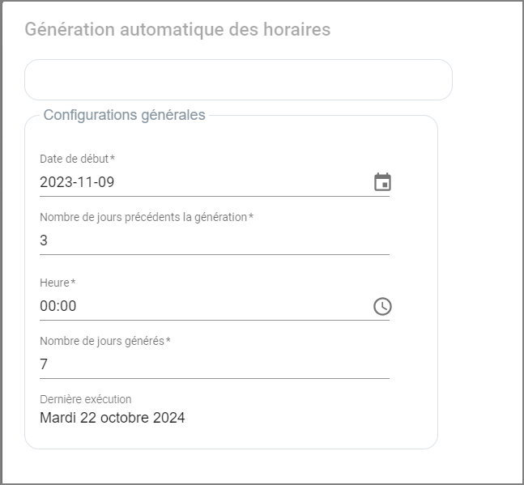This screenshot has height=485, width=524.
Task: Click the asterisk after Nombre de jours générés
Action: [168, 340]
